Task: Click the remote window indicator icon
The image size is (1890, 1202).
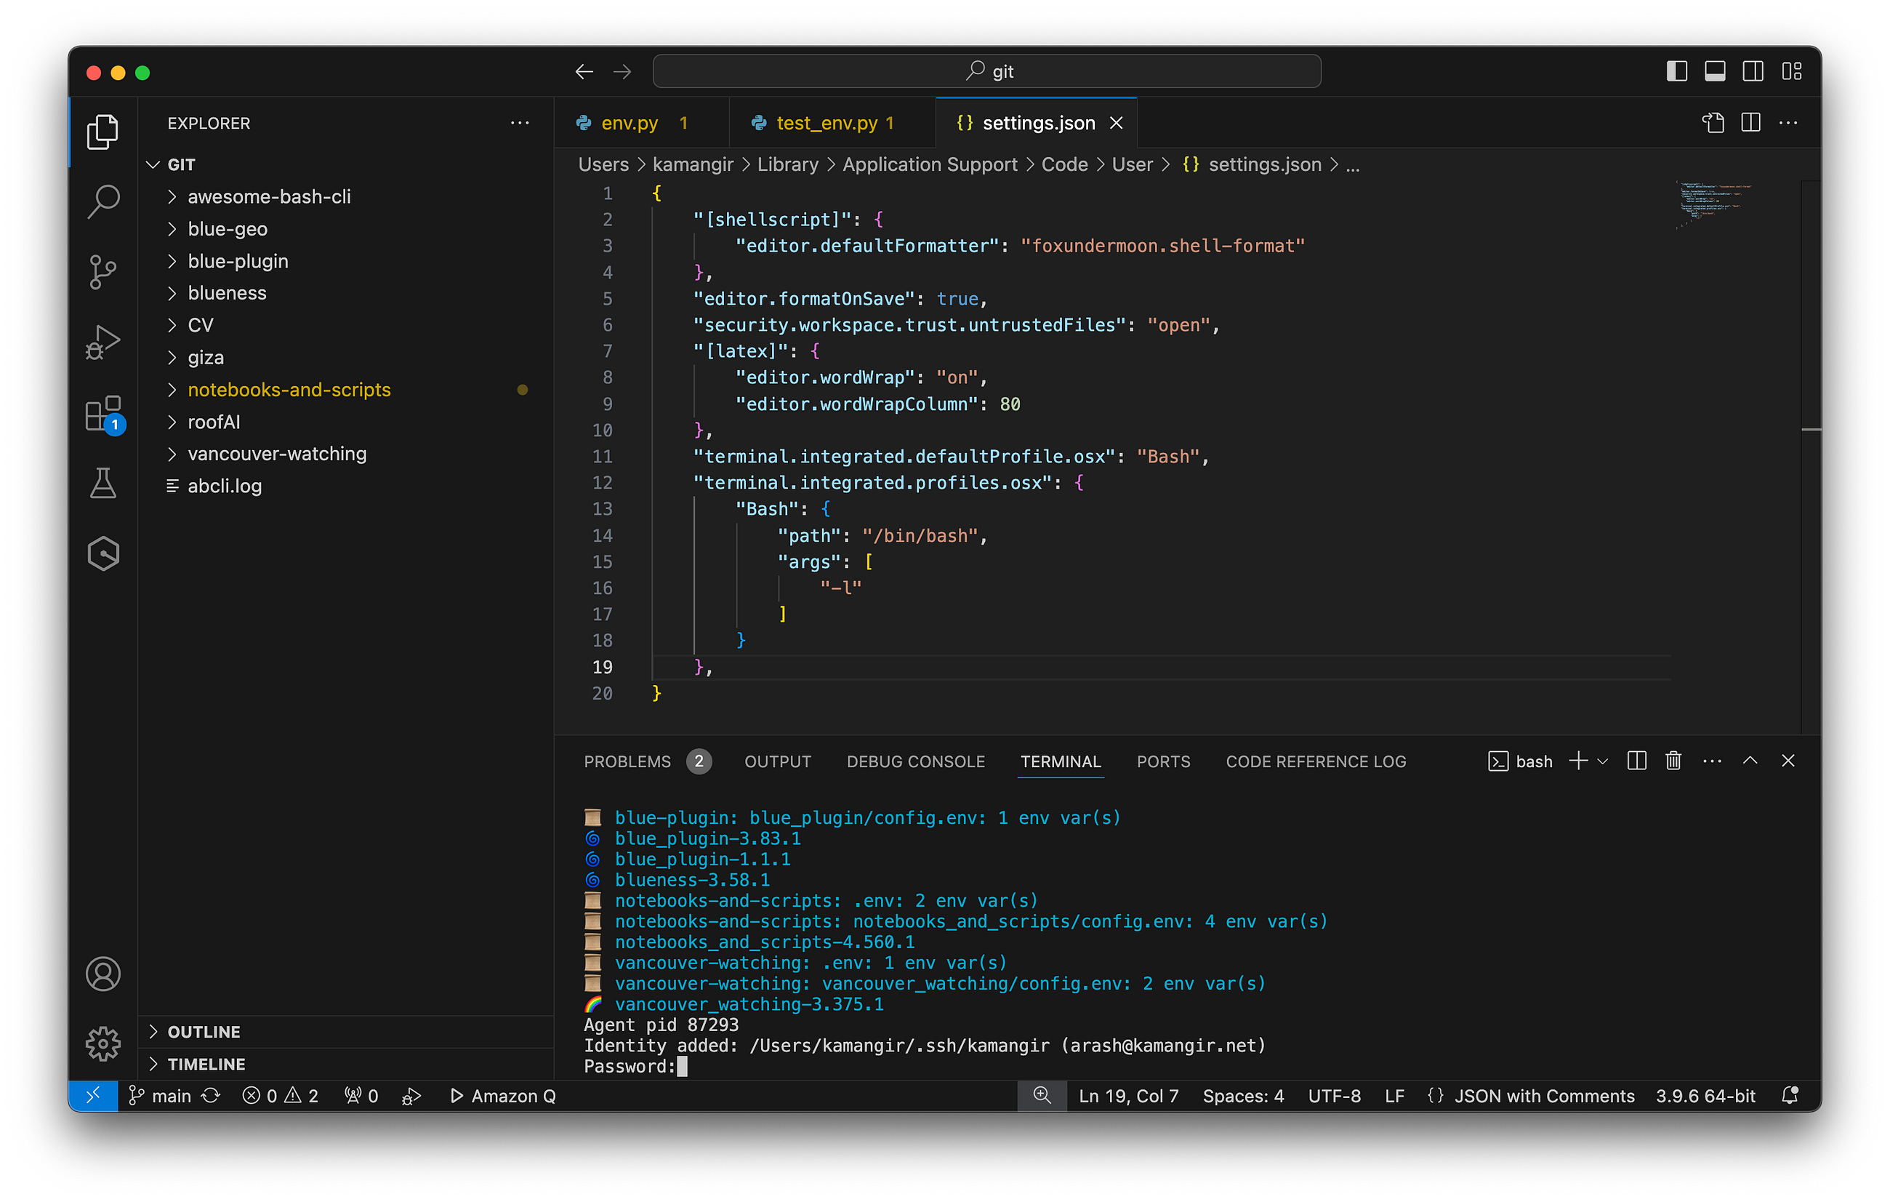Action: (92, 1095)
